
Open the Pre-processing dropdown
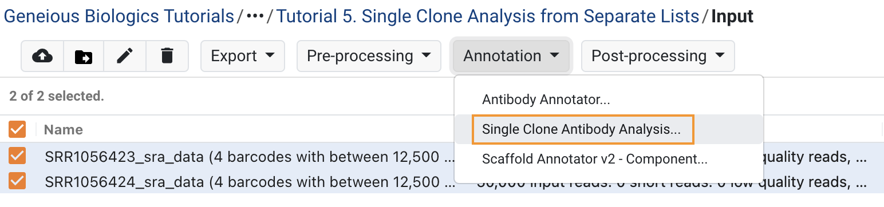coord(369,56)
